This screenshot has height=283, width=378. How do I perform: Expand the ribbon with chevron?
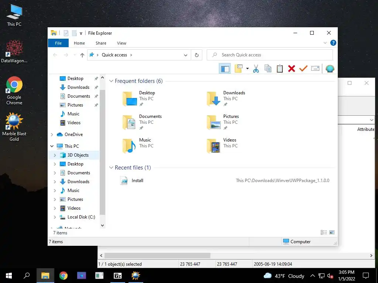coord(325,43)
